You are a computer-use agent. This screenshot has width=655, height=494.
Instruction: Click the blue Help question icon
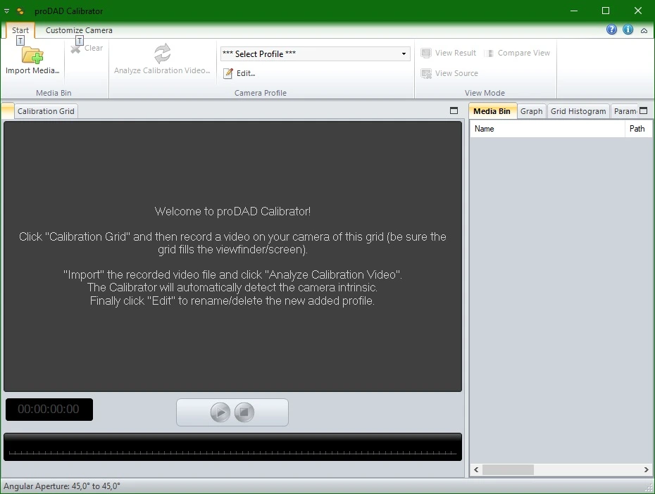pyautogui.click(x=611, y=30)
